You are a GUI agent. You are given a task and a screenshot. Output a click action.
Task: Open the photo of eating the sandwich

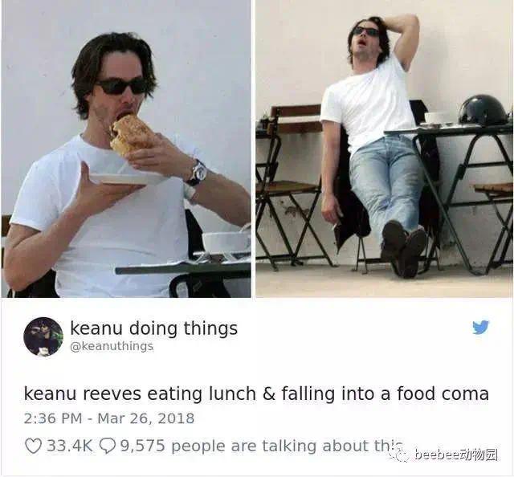pyautogui.click(x=126, y=149)
